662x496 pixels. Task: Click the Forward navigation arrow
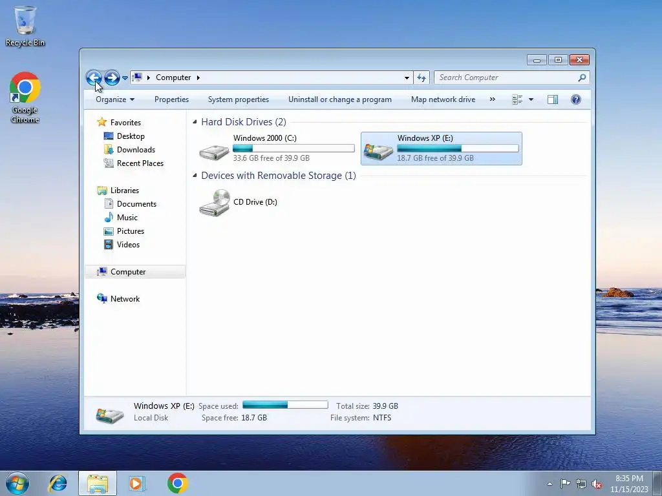[x=112, y=77]
